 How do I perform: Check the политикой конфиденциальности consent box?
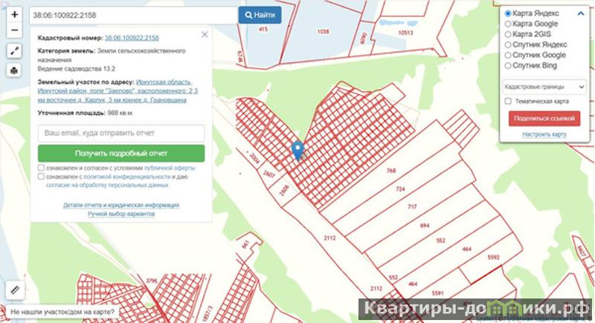click(41, 177)
